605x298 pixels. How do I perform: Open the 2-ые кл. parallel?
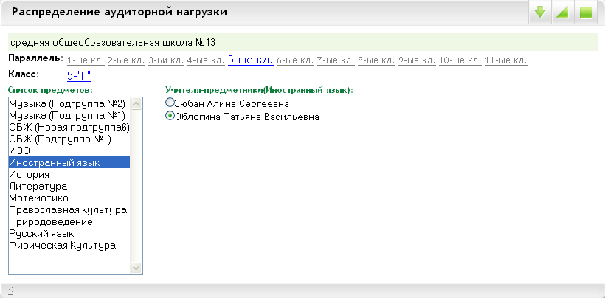click(126, 61)
